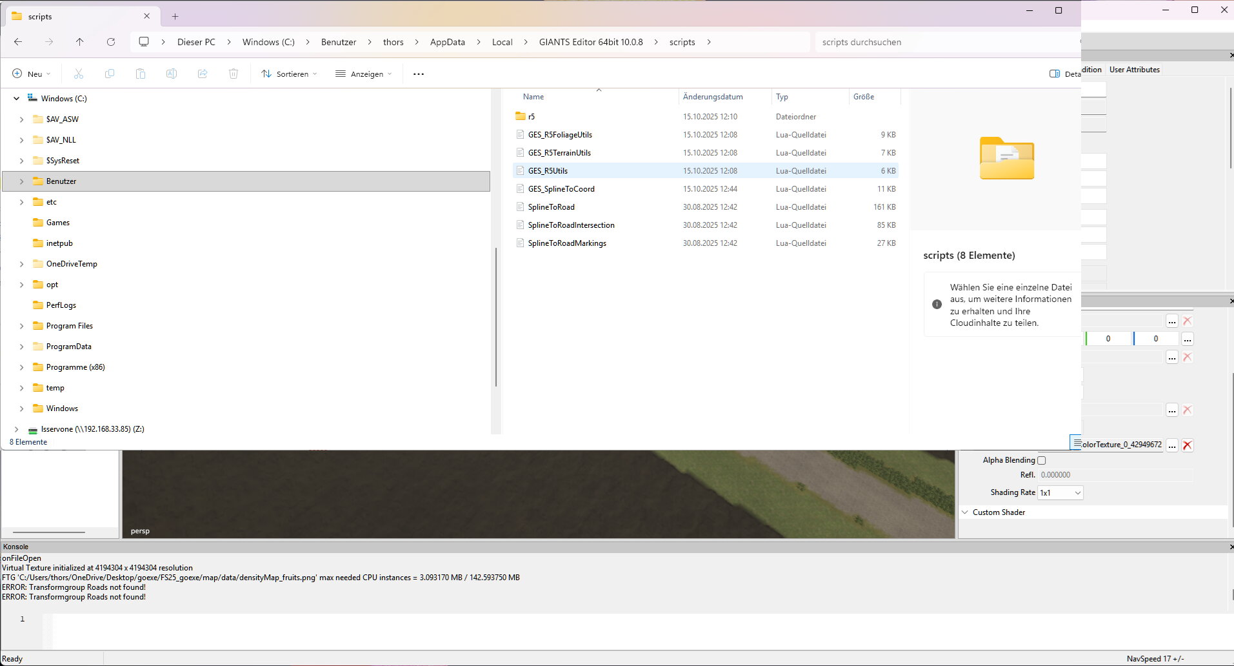Click AppData in the breadcrumb path
1234x666 pixels.
tap(447, 42)
